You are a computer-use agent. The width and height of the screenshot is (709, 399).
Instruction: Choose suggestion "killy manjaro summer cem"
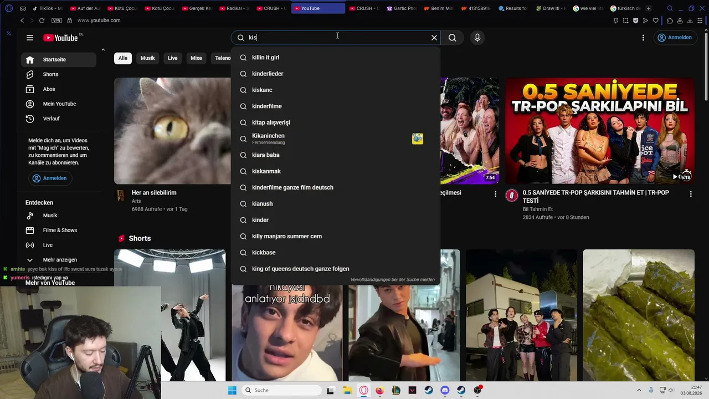[x=336, y=236]
